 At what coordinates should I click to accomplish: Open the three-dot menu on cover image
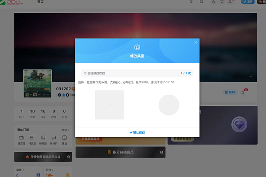click(x=250, y=76)
